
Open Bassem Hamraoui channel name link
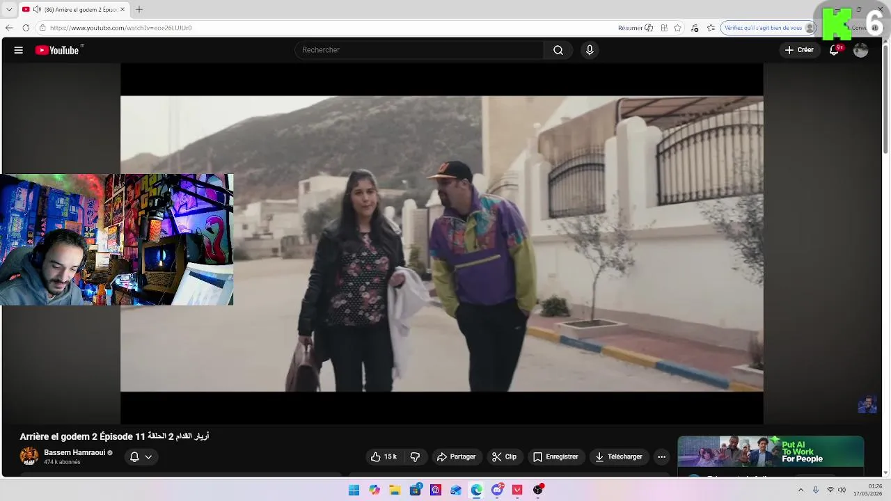pyautogui.click(x=74, y=452)
